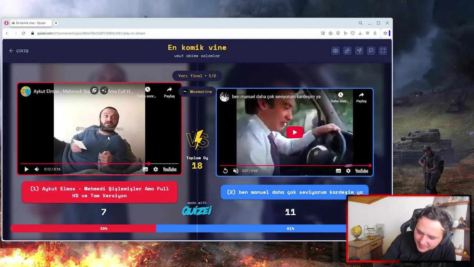
Task: Toggle the eye visibility button
Action: pos(336,51)
